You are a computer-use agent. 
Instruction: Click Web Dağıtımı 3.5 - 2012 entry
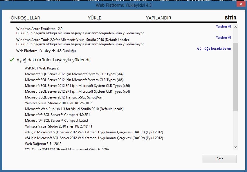tap(43, 144)
